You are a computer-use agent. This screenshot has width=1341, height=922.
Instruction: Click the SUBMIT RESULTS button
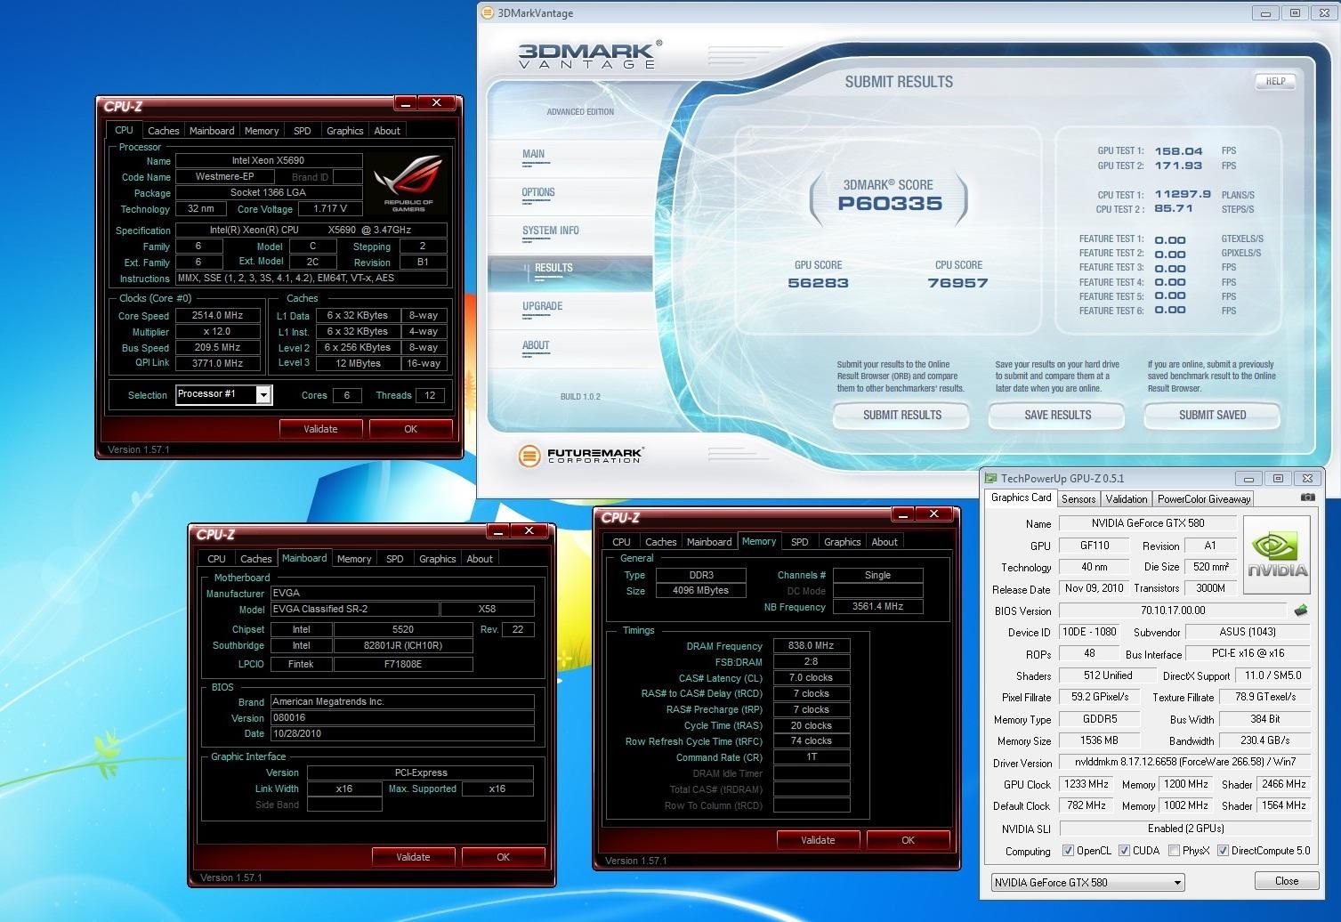901,415
